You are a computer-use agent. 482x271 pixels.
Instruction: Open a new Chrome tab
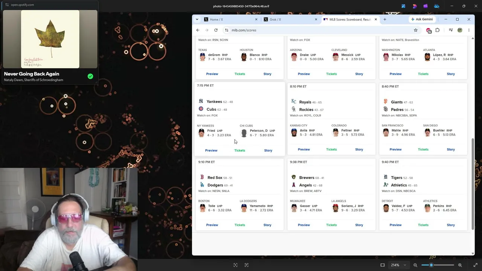pyautogui.click(x=384, y=19)
